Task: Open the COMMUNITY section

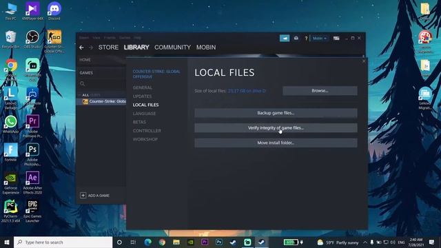Action: click(172, 48)
